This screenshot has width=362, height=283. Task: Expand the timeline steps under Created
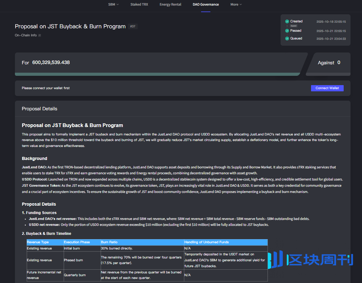coord(293,26)
